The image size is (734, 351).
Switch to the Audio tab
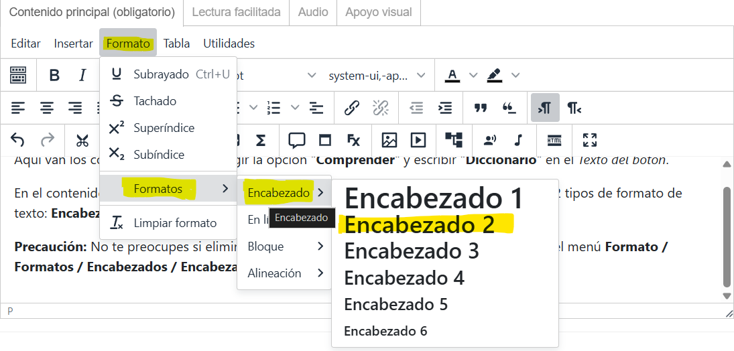pos(313,12)
